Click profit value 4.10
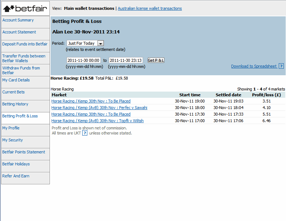Screen dimensions: 286x221 266,108
